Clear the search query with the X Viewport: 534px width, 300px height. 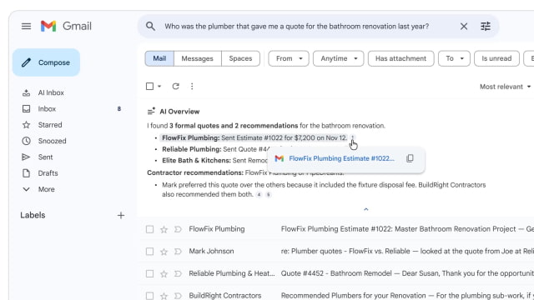464,26
